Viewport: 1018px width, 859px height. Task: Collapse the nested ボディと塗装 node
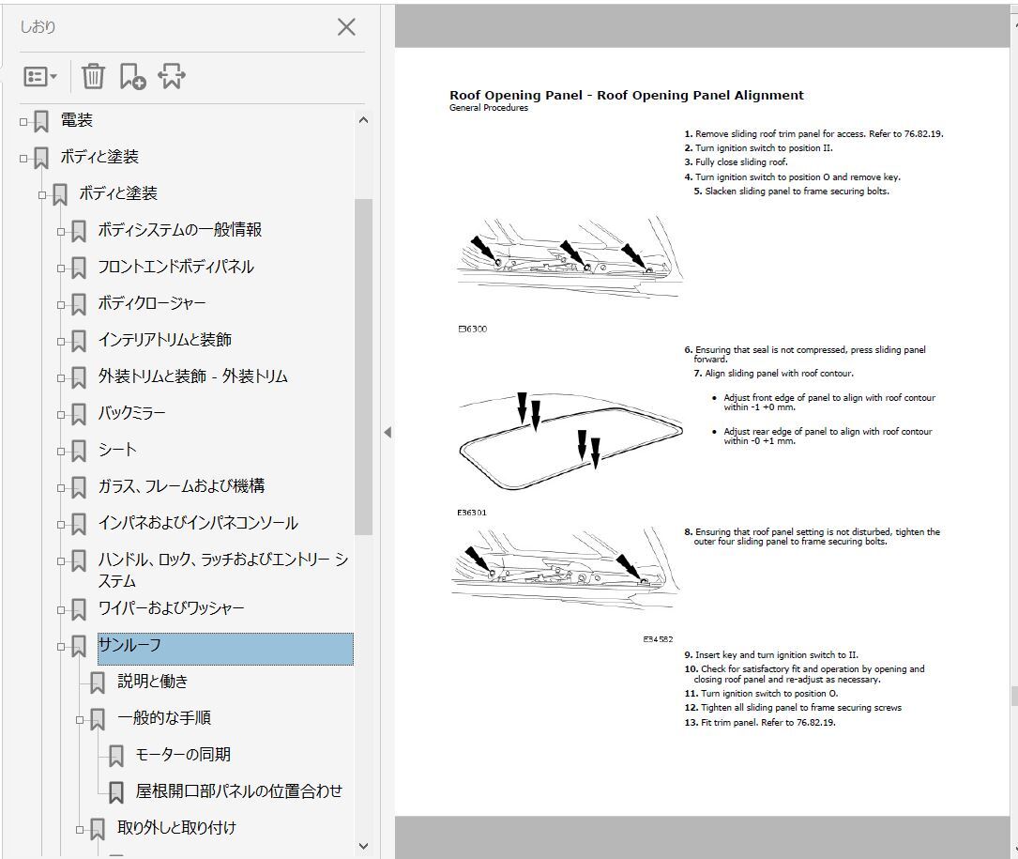pyautogui.click(x=43, y=195)
